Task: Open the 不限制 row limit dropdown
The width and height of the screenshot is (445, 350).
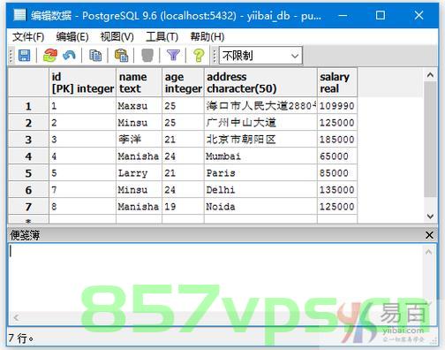Action: (x=260, y=56)
